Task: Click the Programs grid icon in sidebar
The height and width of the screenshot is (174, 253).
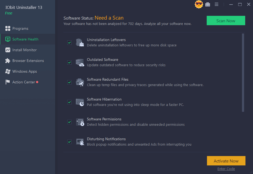Action: click(x=8, y=28)
